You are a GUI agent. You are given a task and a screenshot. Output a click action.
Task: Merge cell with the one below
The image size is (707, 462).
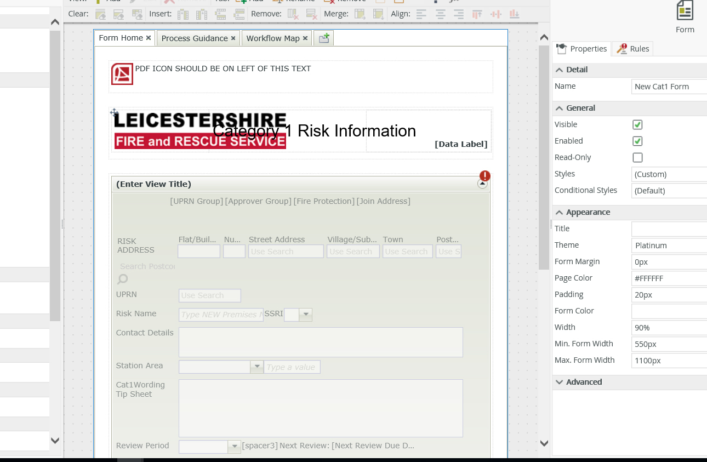coord(378,14)
